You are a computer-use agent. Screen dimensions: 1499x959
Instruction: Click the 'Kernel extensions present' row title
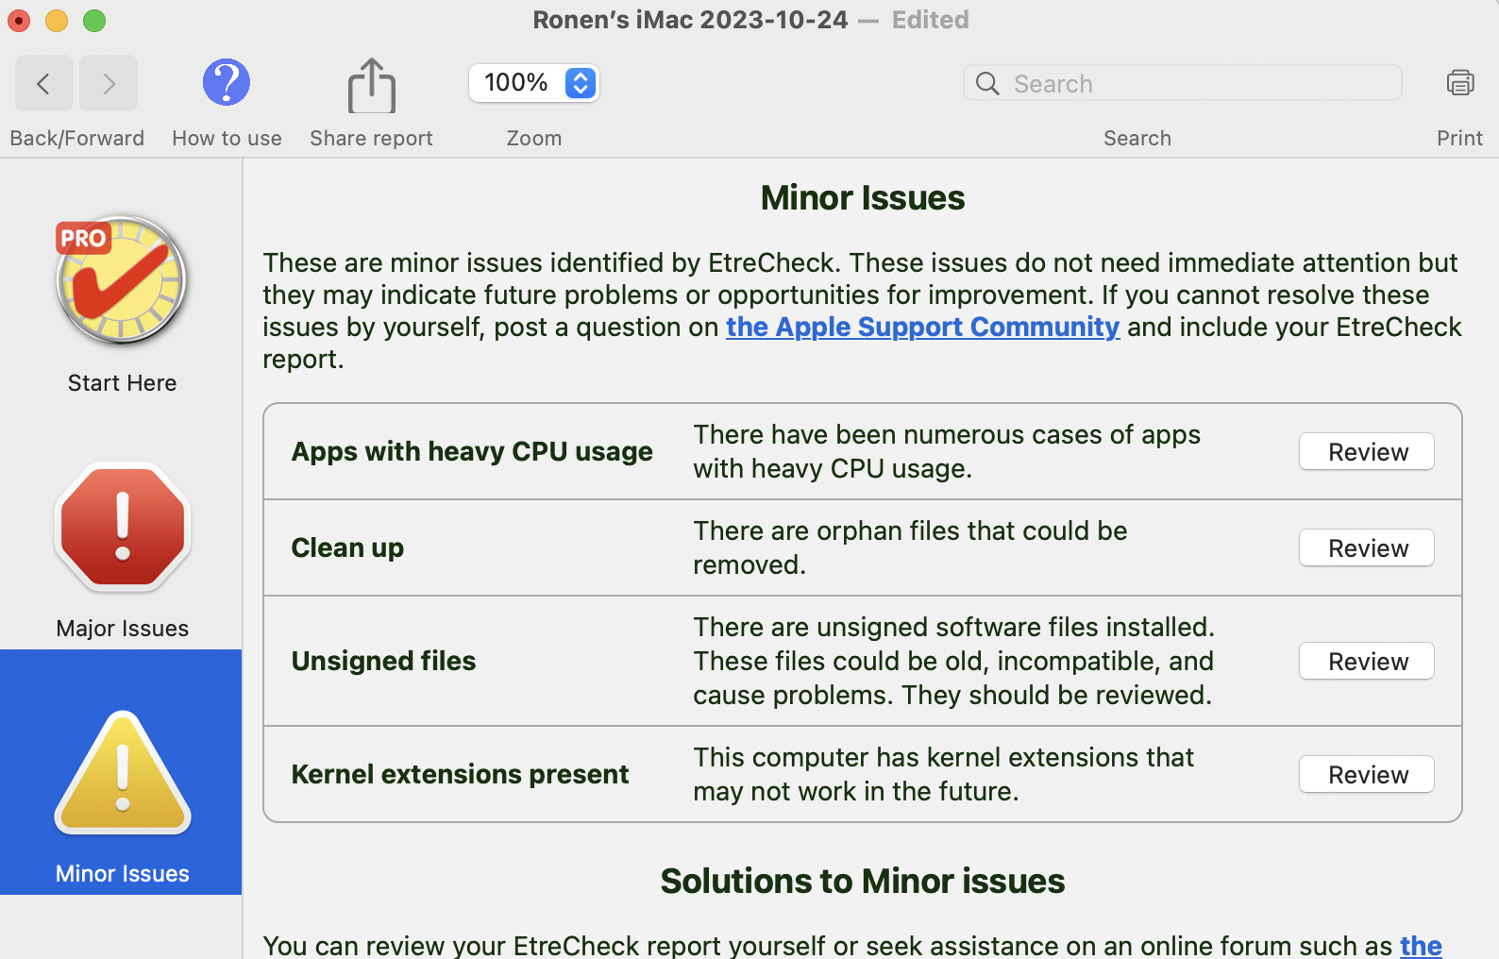point(460,775)
